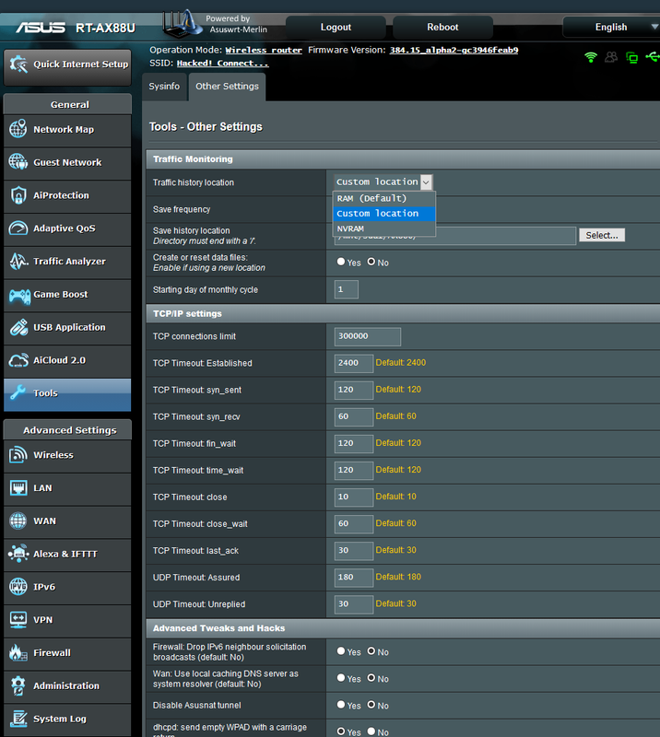Image resolution: width=660 pixels, height=737 pixels.
Task: Open Wireless settings icon
Action: coord(18,454)
